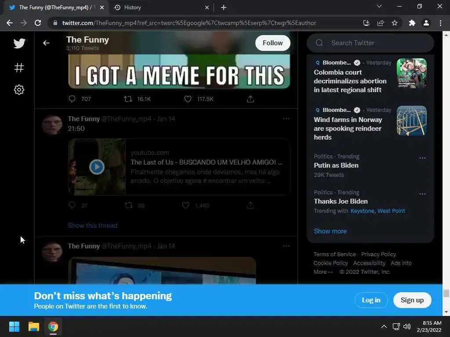Share this page from address bar
Screen dimensions: 450x337
pyautogui.click(x=381, y=23)
